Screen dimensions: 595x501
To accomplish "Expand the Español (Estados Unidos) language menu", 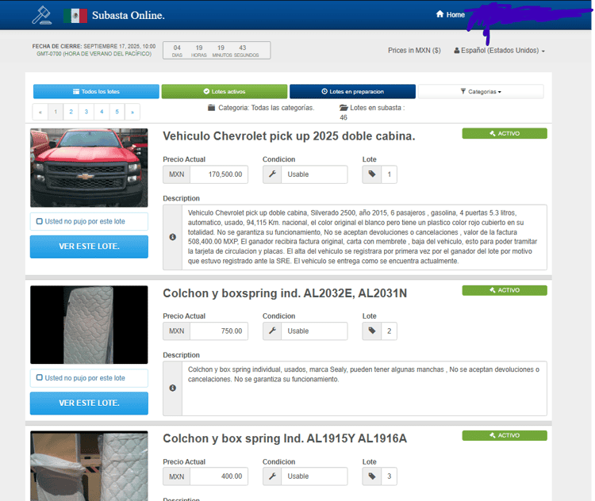I will [499, 51].
